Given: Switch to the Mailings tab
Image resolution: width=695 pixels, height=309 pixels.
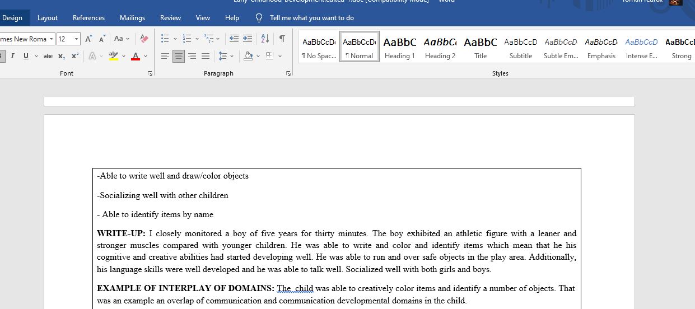Looking at the screenshot, I should (x=132, y=18).
